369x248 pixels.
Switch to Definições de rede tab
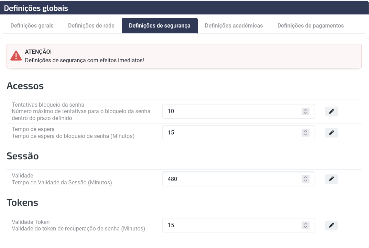pos(91,26)
